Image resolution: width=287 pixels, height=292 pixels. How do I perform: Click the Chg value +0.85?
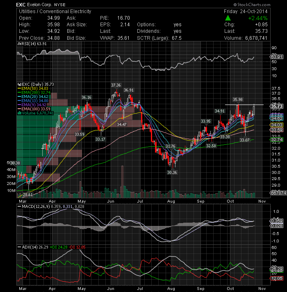coord(261,25)
